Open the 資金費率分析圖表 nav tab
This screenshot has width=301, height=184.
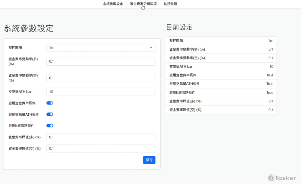[x=143, y=4]
